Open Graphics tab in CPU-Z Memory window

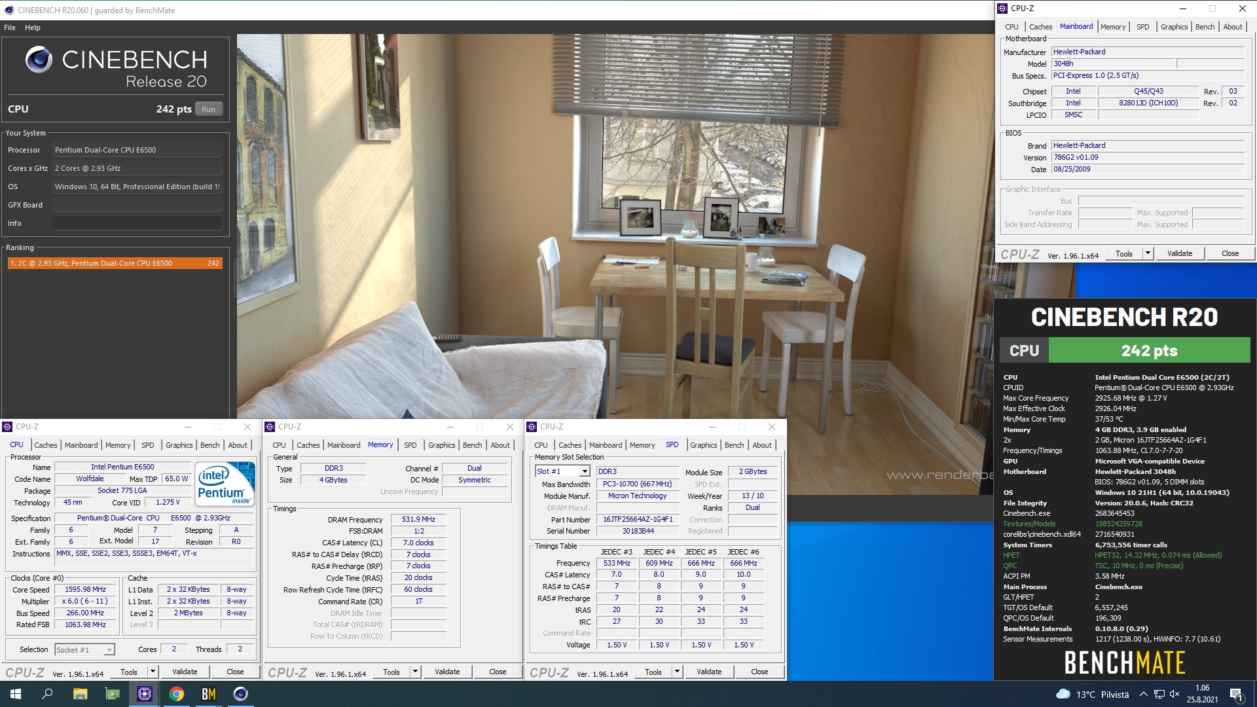point(442,445)
